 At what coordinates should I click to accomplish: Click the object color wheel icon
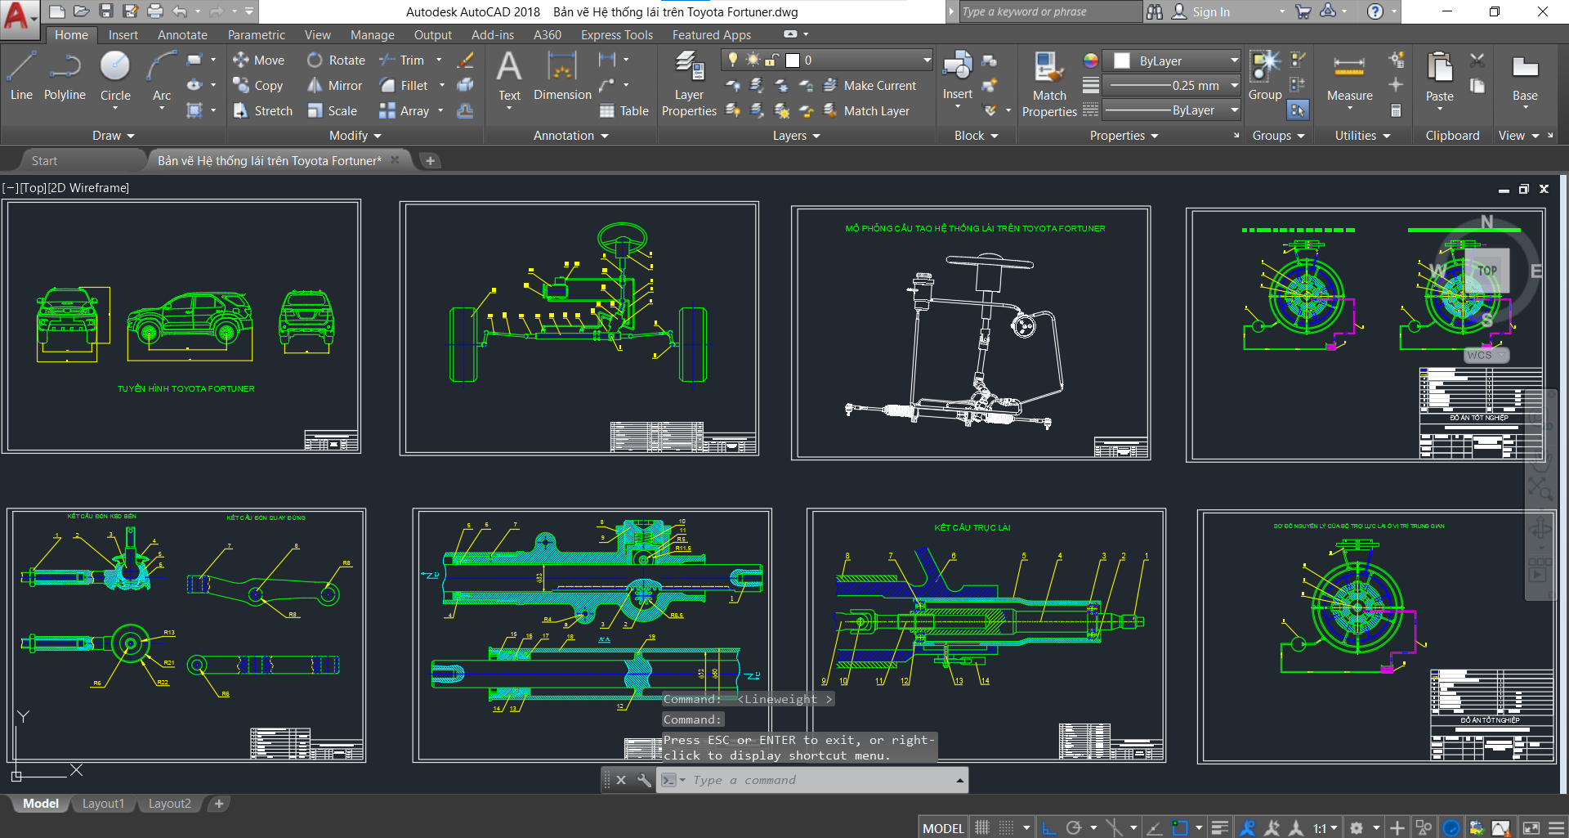click(x=1091, y=60)
